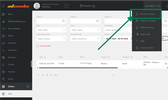Image resolution: width=168 pixels, height=100 pixels.
Task: Open Referral History from user menu
Action: point(147,27)
